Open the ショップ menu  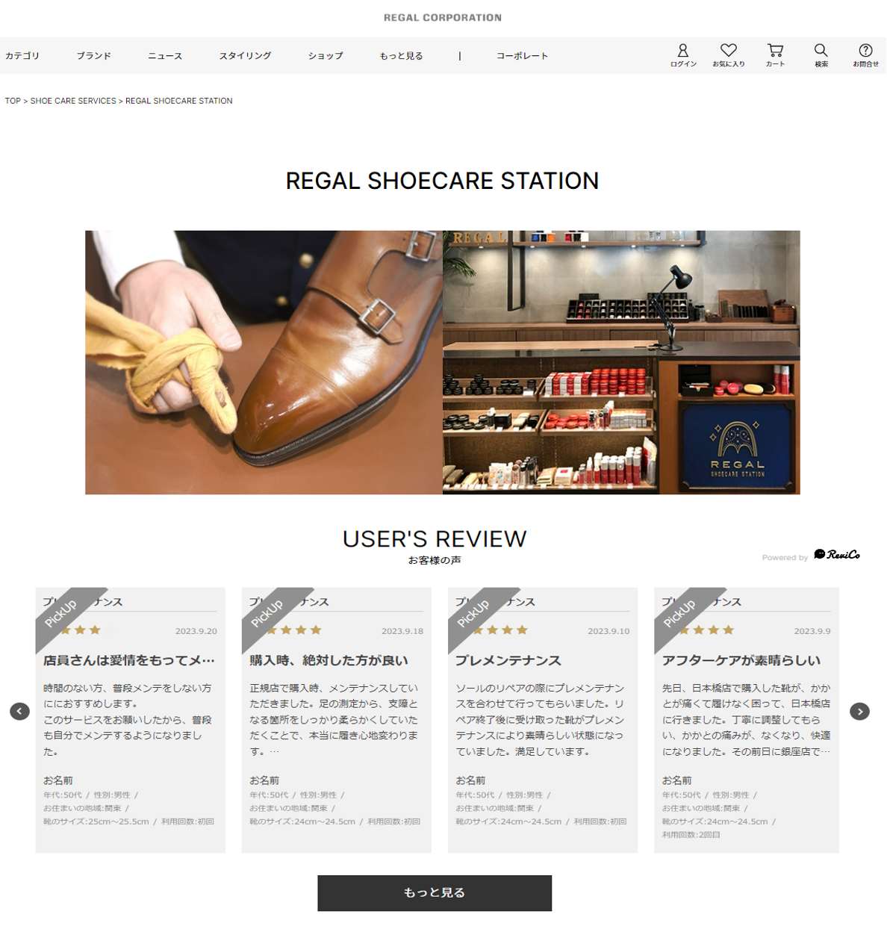326,56
